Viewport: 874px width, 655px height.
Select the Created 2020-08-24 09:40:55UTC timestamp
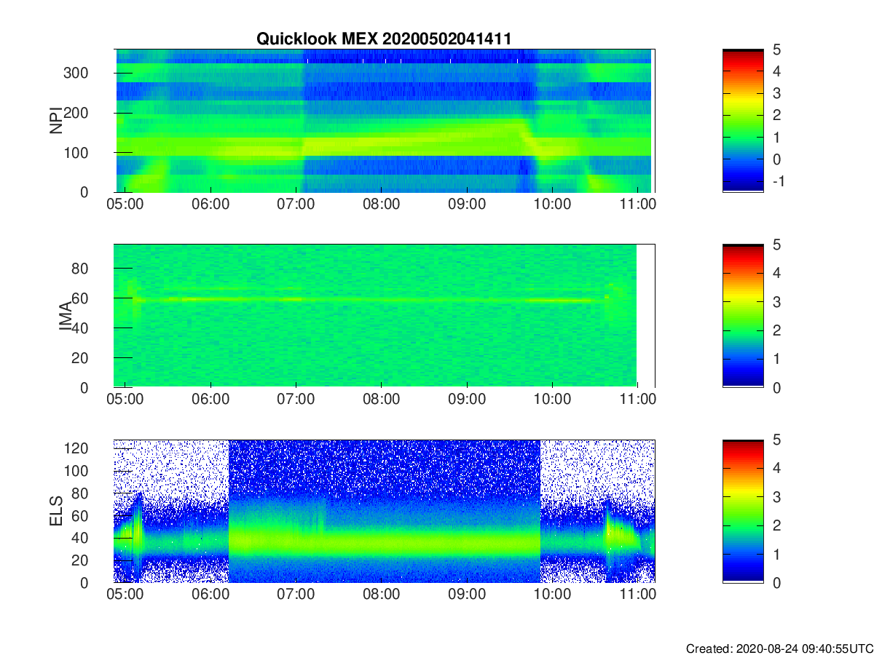779,648
